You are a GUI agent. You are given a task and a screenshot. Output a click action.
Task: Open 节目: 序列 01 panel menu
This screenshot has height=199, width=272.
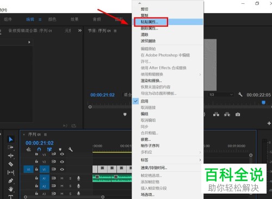point(115,31)
